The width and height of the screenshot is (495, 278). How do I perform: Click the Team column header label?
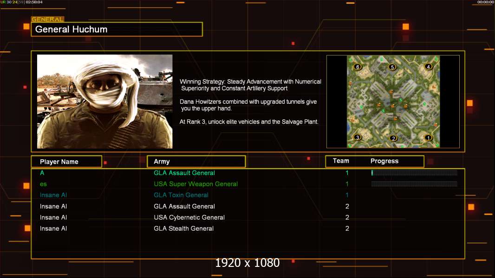click(341, 161)
